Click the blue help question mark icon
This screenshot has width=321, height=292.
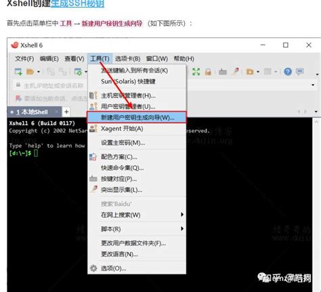point(288,72)
